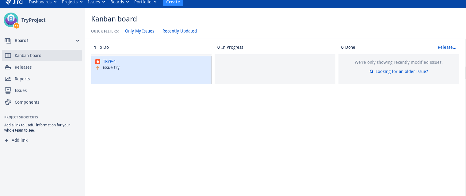Open the Portfolio dropdown menu
This screenshot has height=196, width=466.
(145, 2)
